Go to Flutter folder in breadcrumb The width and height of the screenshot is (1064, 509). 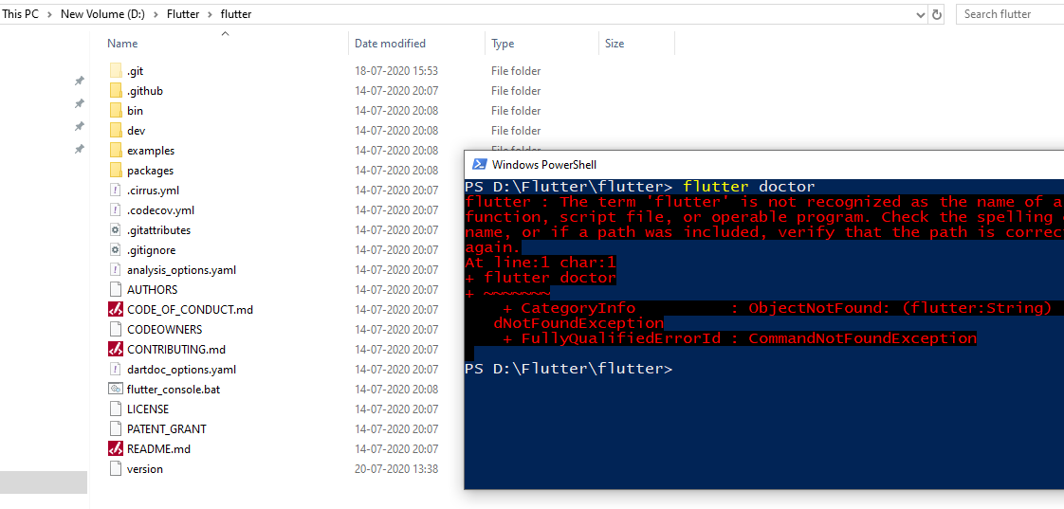pos(183,14)
